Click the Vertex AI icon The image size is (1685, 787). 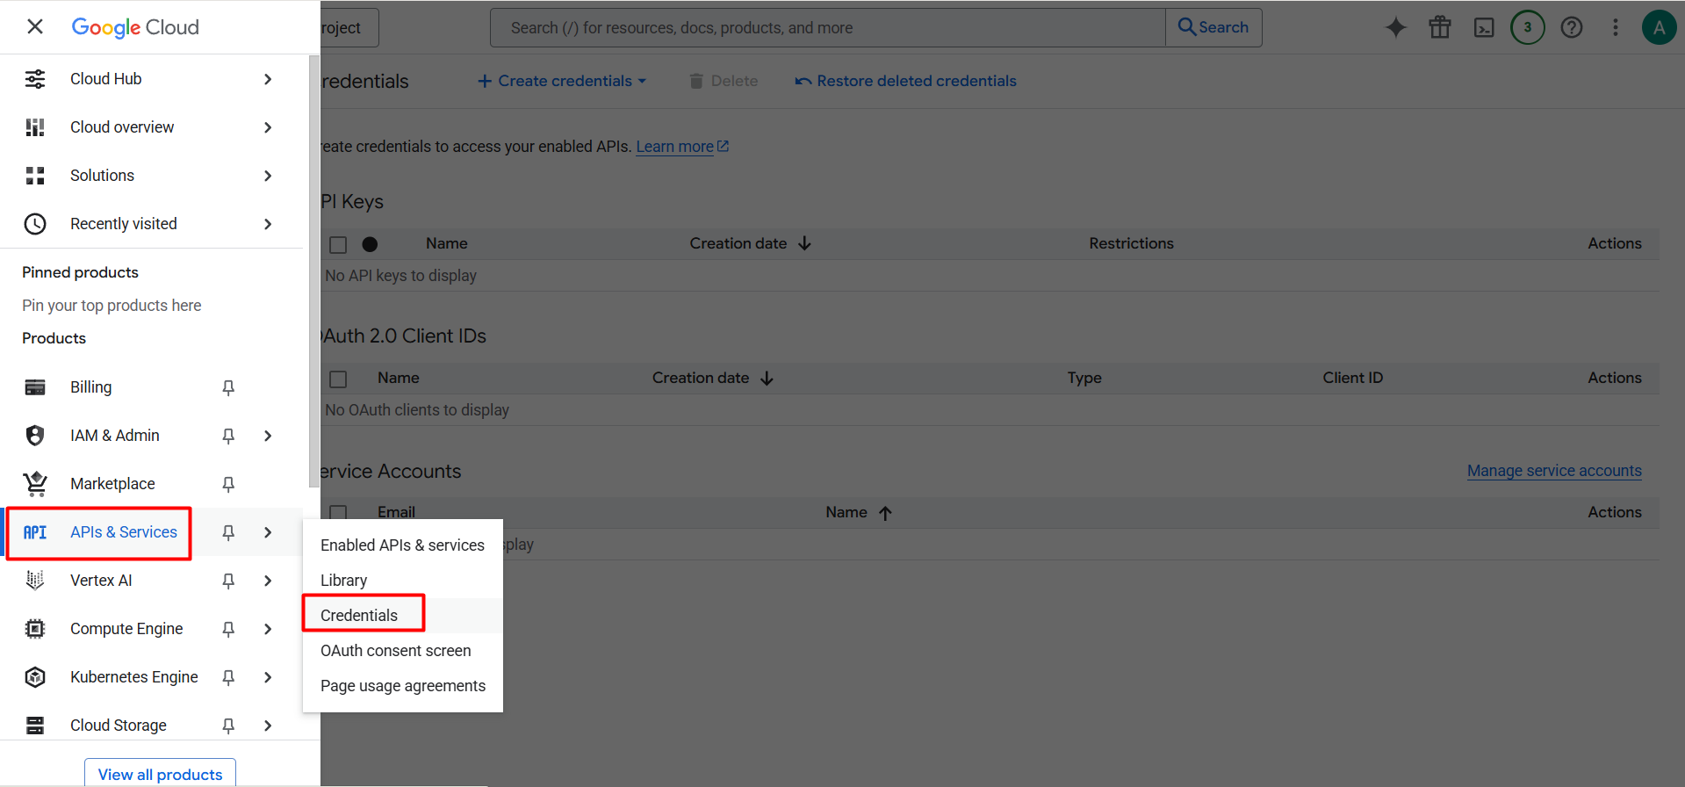pos(35,581)
